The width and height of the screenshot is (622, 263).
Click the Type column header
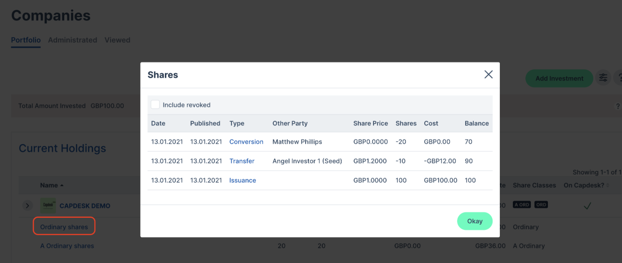coord(237,123)
